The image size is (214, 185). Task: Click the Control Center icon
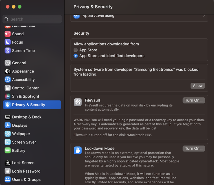8,88
